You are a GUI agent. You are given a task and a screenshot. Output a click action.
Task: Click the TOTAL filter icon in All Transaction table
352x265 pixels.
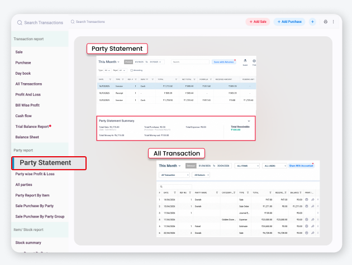click(270, 192)
